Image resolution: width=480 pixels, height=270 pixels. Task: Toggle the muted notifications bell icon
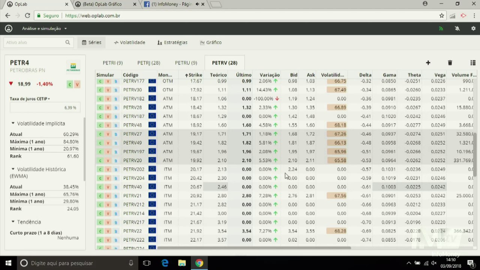(x=457, y=28)
